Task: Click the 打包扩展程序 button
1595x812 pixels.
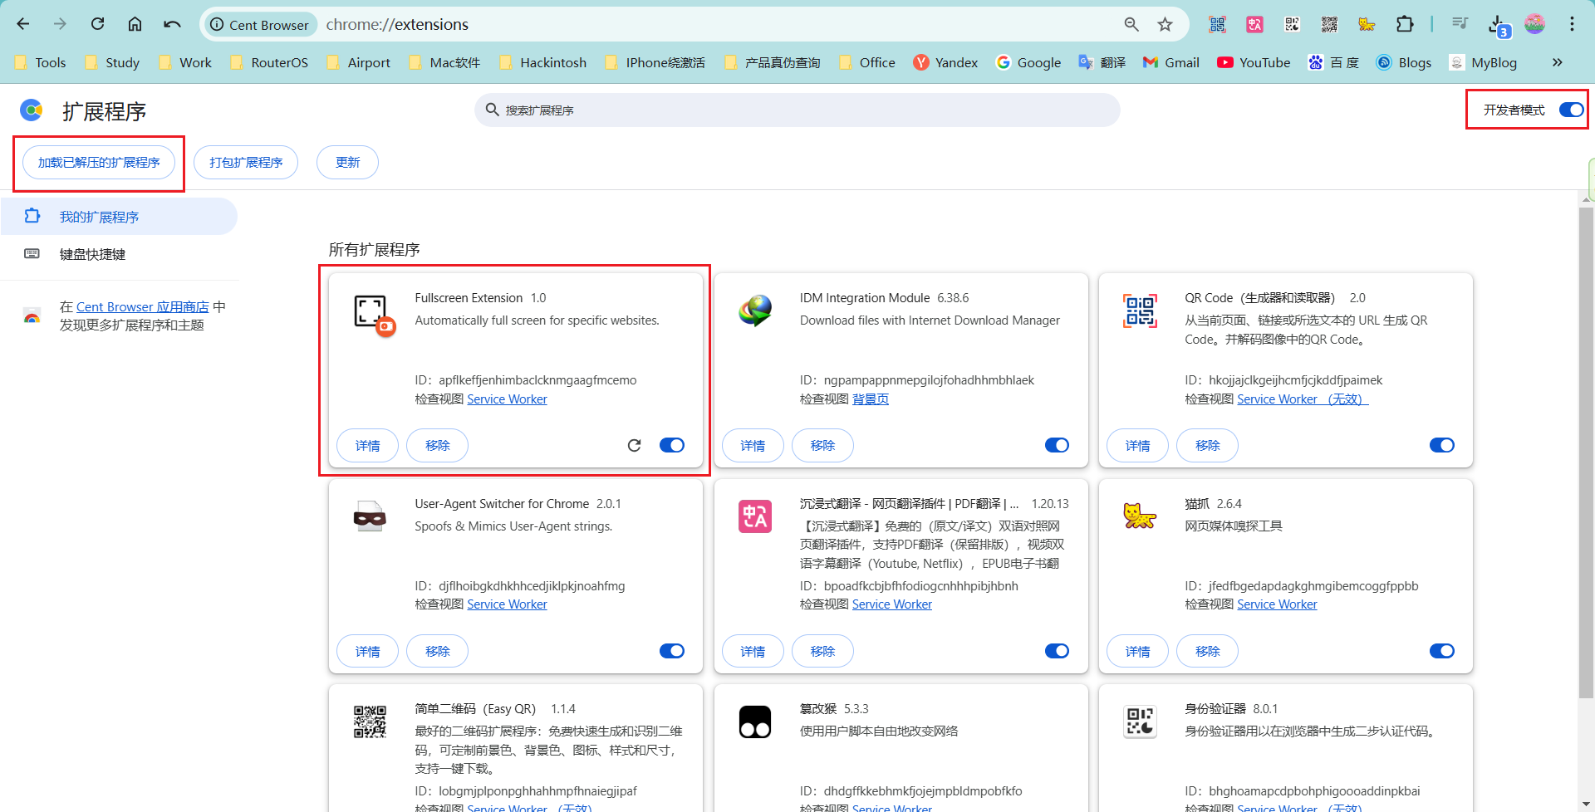Action: click(246, 163)
